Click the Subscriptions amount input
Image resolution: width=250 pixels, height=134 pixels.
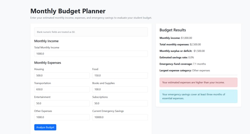[x=120, y=103]
